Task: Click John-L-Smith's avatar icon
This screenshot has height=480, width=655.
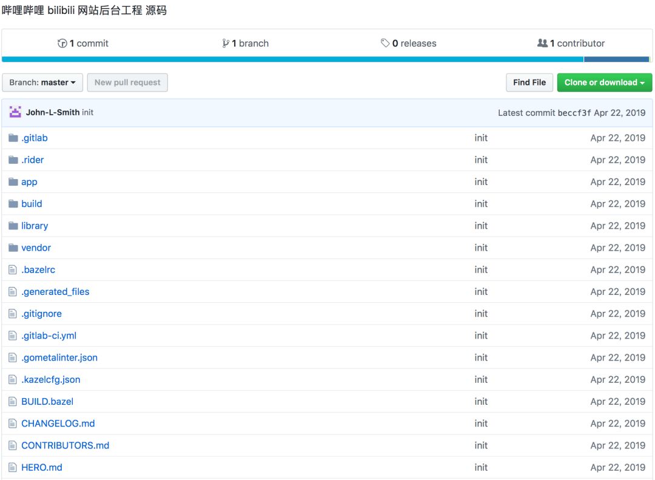Action: (15, 112)
